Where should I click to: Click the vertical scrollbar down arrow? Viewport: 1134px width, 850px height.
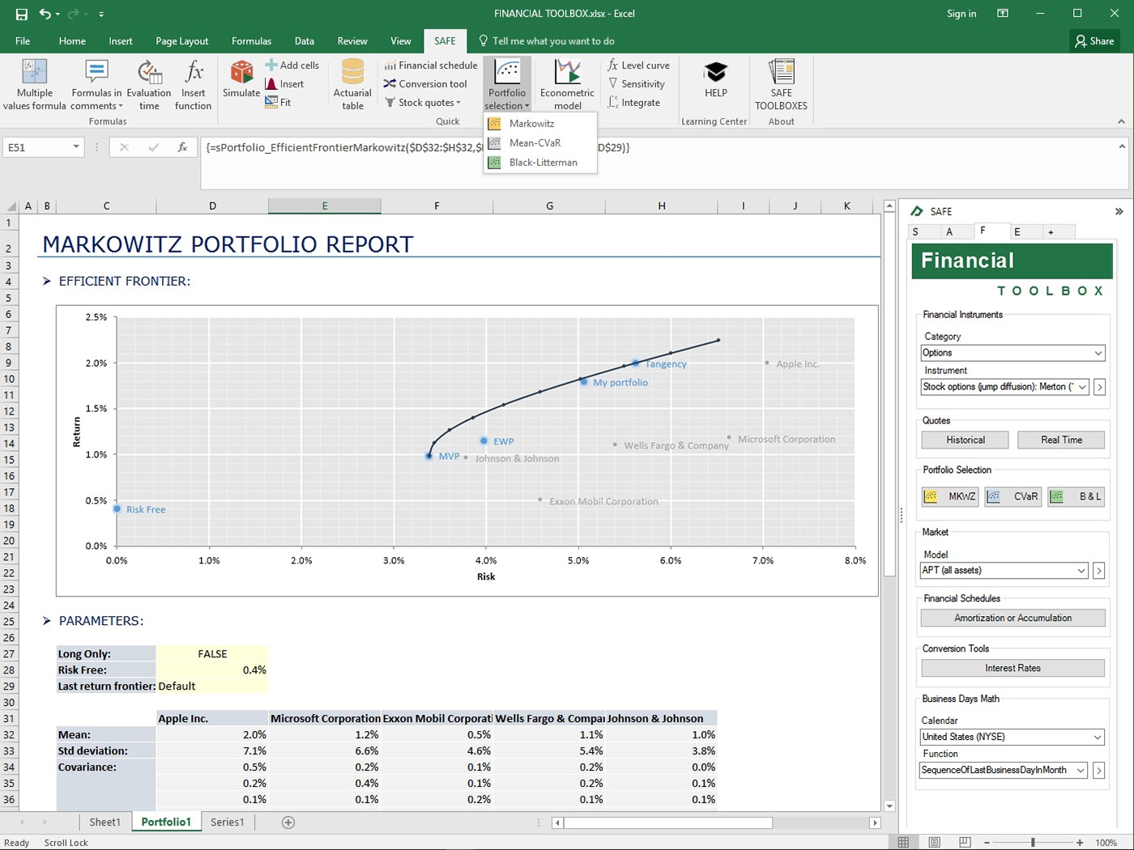pyautogui.click(x=889, y=805)
